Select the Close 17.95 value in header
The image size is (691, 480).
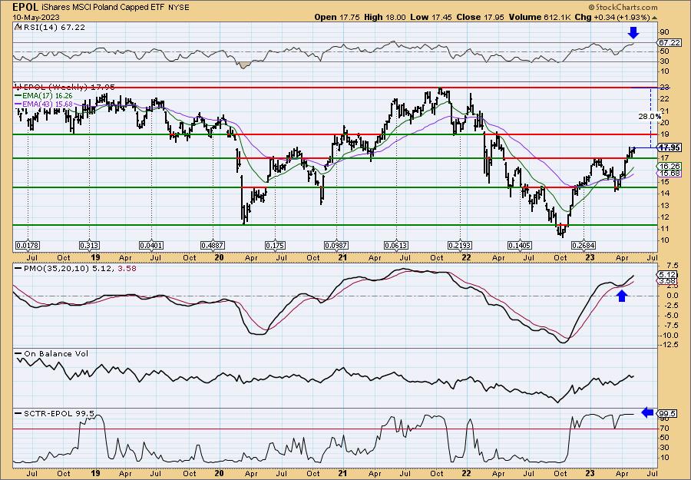[x=479, y=17]
